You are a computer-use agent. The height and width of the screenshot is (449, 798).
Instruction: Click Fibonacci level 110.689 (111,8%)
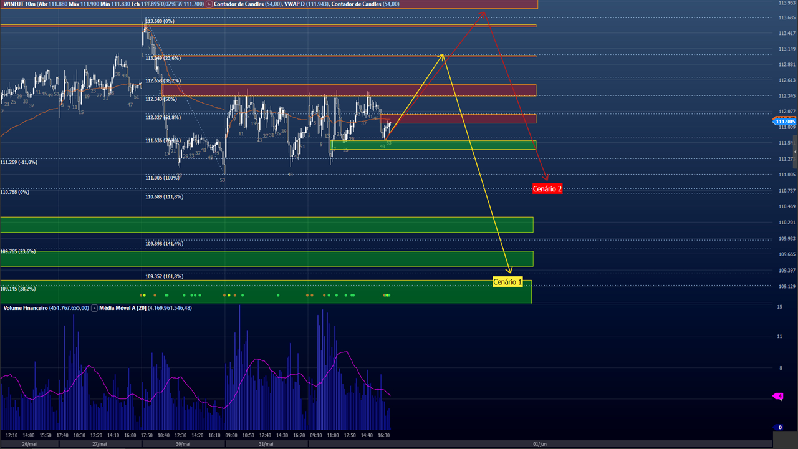pyautogui.click(x=164, y=196)
